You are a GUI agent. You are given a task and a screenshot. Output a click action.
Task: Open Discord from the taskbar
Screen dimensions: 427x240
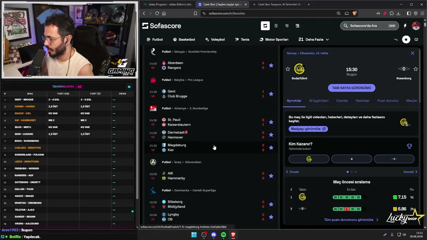click(x=214, y=235)
